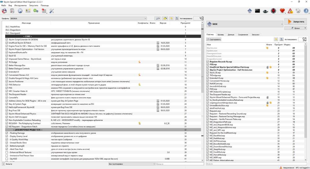Image resolution: width=310 pixels, height=169 pixels.
Task: Enable the Enhanced Blood Textures mod checkbox
Action: pyautogui.click(x=7, y=152)
